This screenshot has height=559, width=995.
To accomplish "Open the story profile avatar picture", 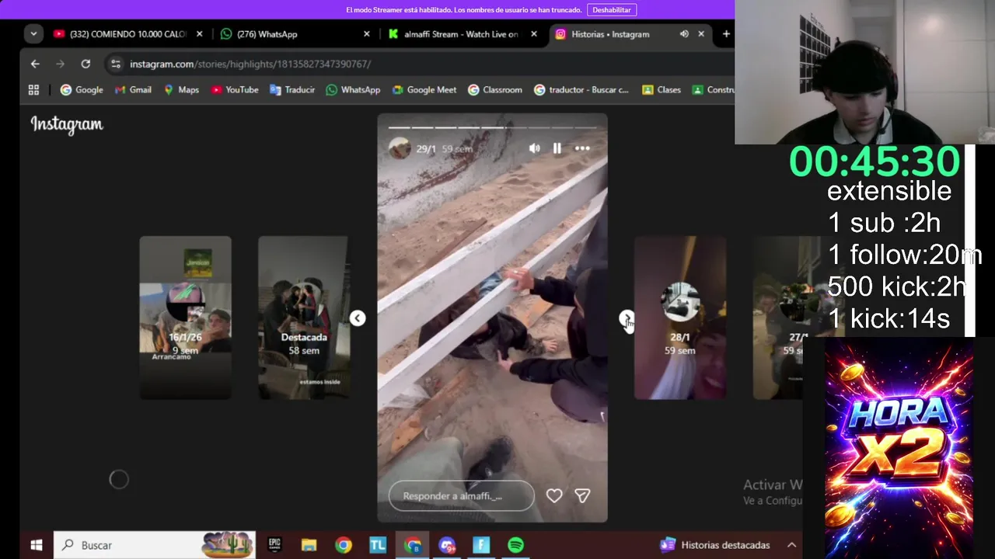I will click(400, 148).
